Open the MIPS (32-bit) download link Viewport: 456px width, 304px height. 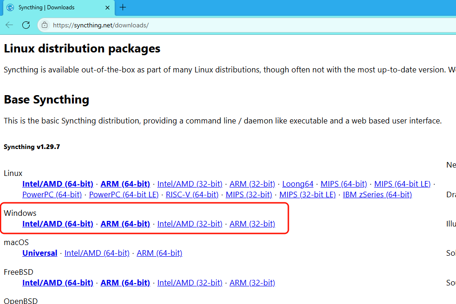pos(249,195)
